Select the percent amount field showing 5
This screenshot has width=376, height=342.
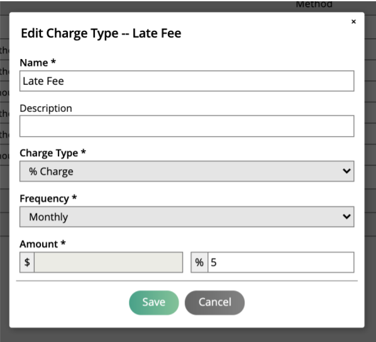coord(281,262)
